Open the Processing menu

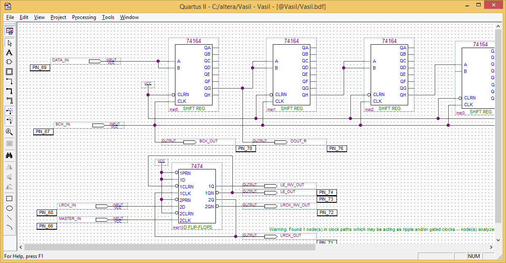click(x=84, y=17)
